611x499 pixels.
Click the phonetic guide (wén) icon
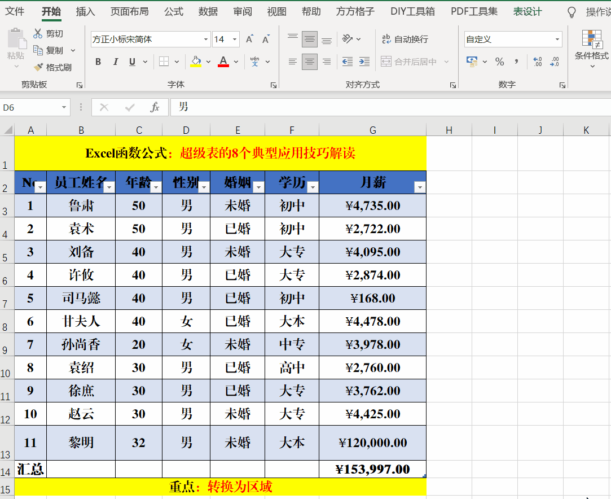[255, 62]
